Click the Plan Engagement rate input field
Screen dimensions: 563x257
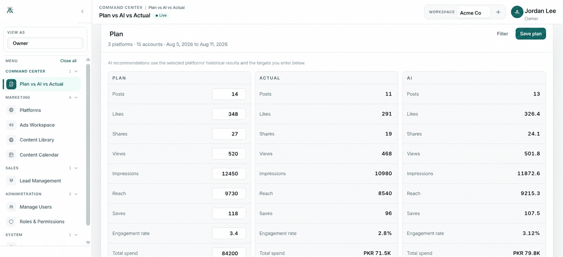[229, 233]
